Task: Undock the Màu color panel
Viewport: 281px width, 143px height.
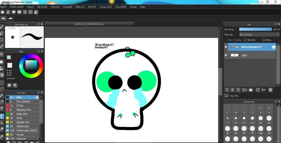Action: (x=38, y=51)
